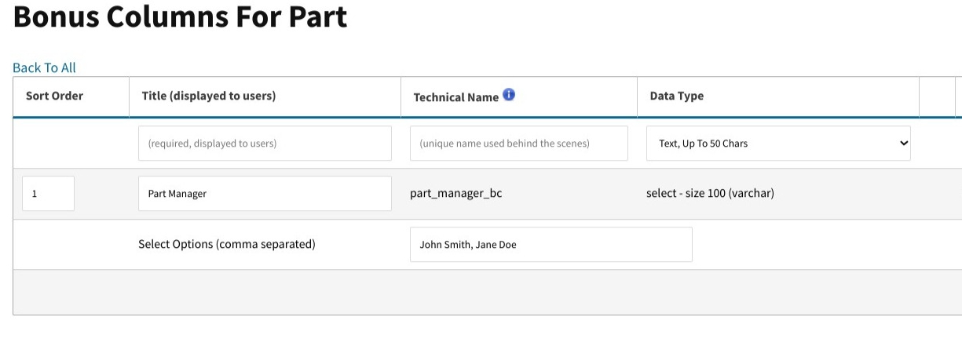Select the Title (displayed to users) header
962x342 pixels.
point(208,96)
